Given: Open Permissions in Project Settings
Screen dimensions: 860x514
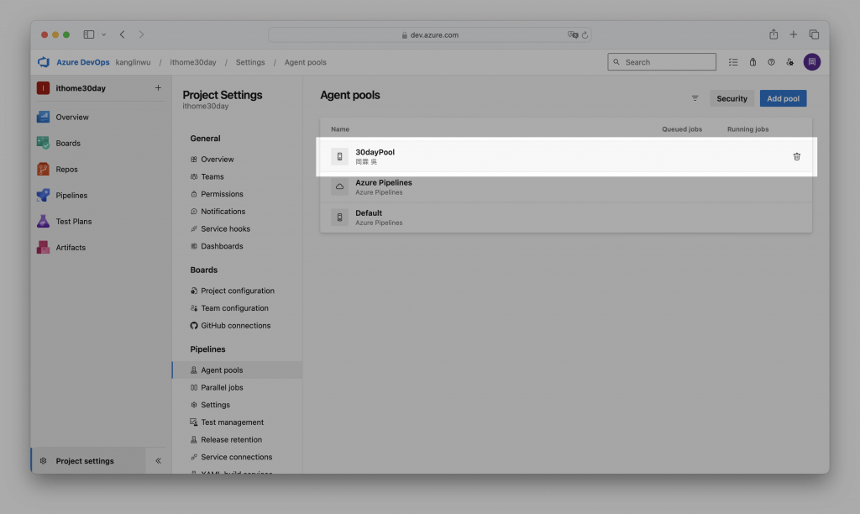Looking at the screenshot, I should [x=222, y=194].
